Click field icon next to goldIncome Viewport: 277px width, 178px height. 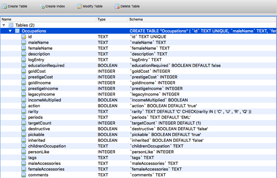(x=24, y=83)
